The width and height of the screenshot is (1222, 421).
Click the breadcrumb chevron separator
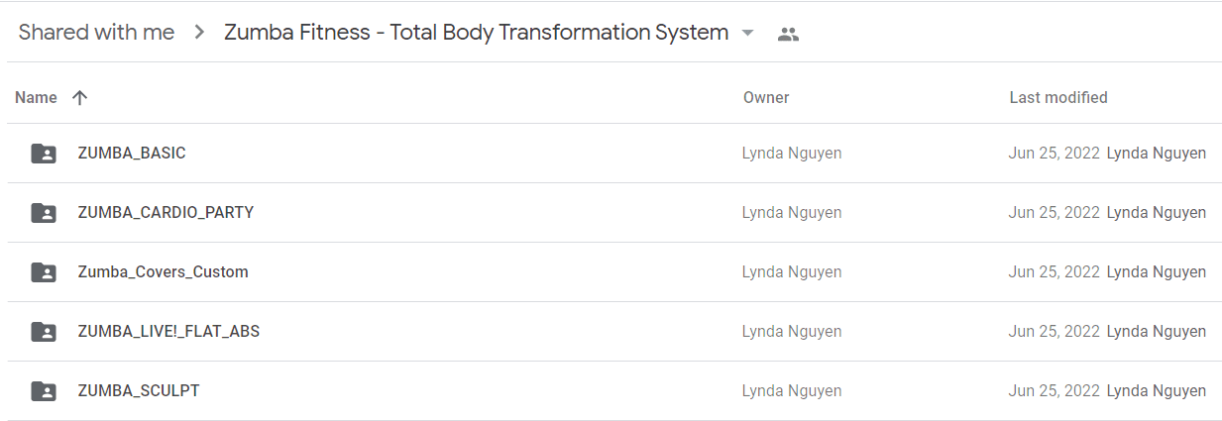coord(199,33)
